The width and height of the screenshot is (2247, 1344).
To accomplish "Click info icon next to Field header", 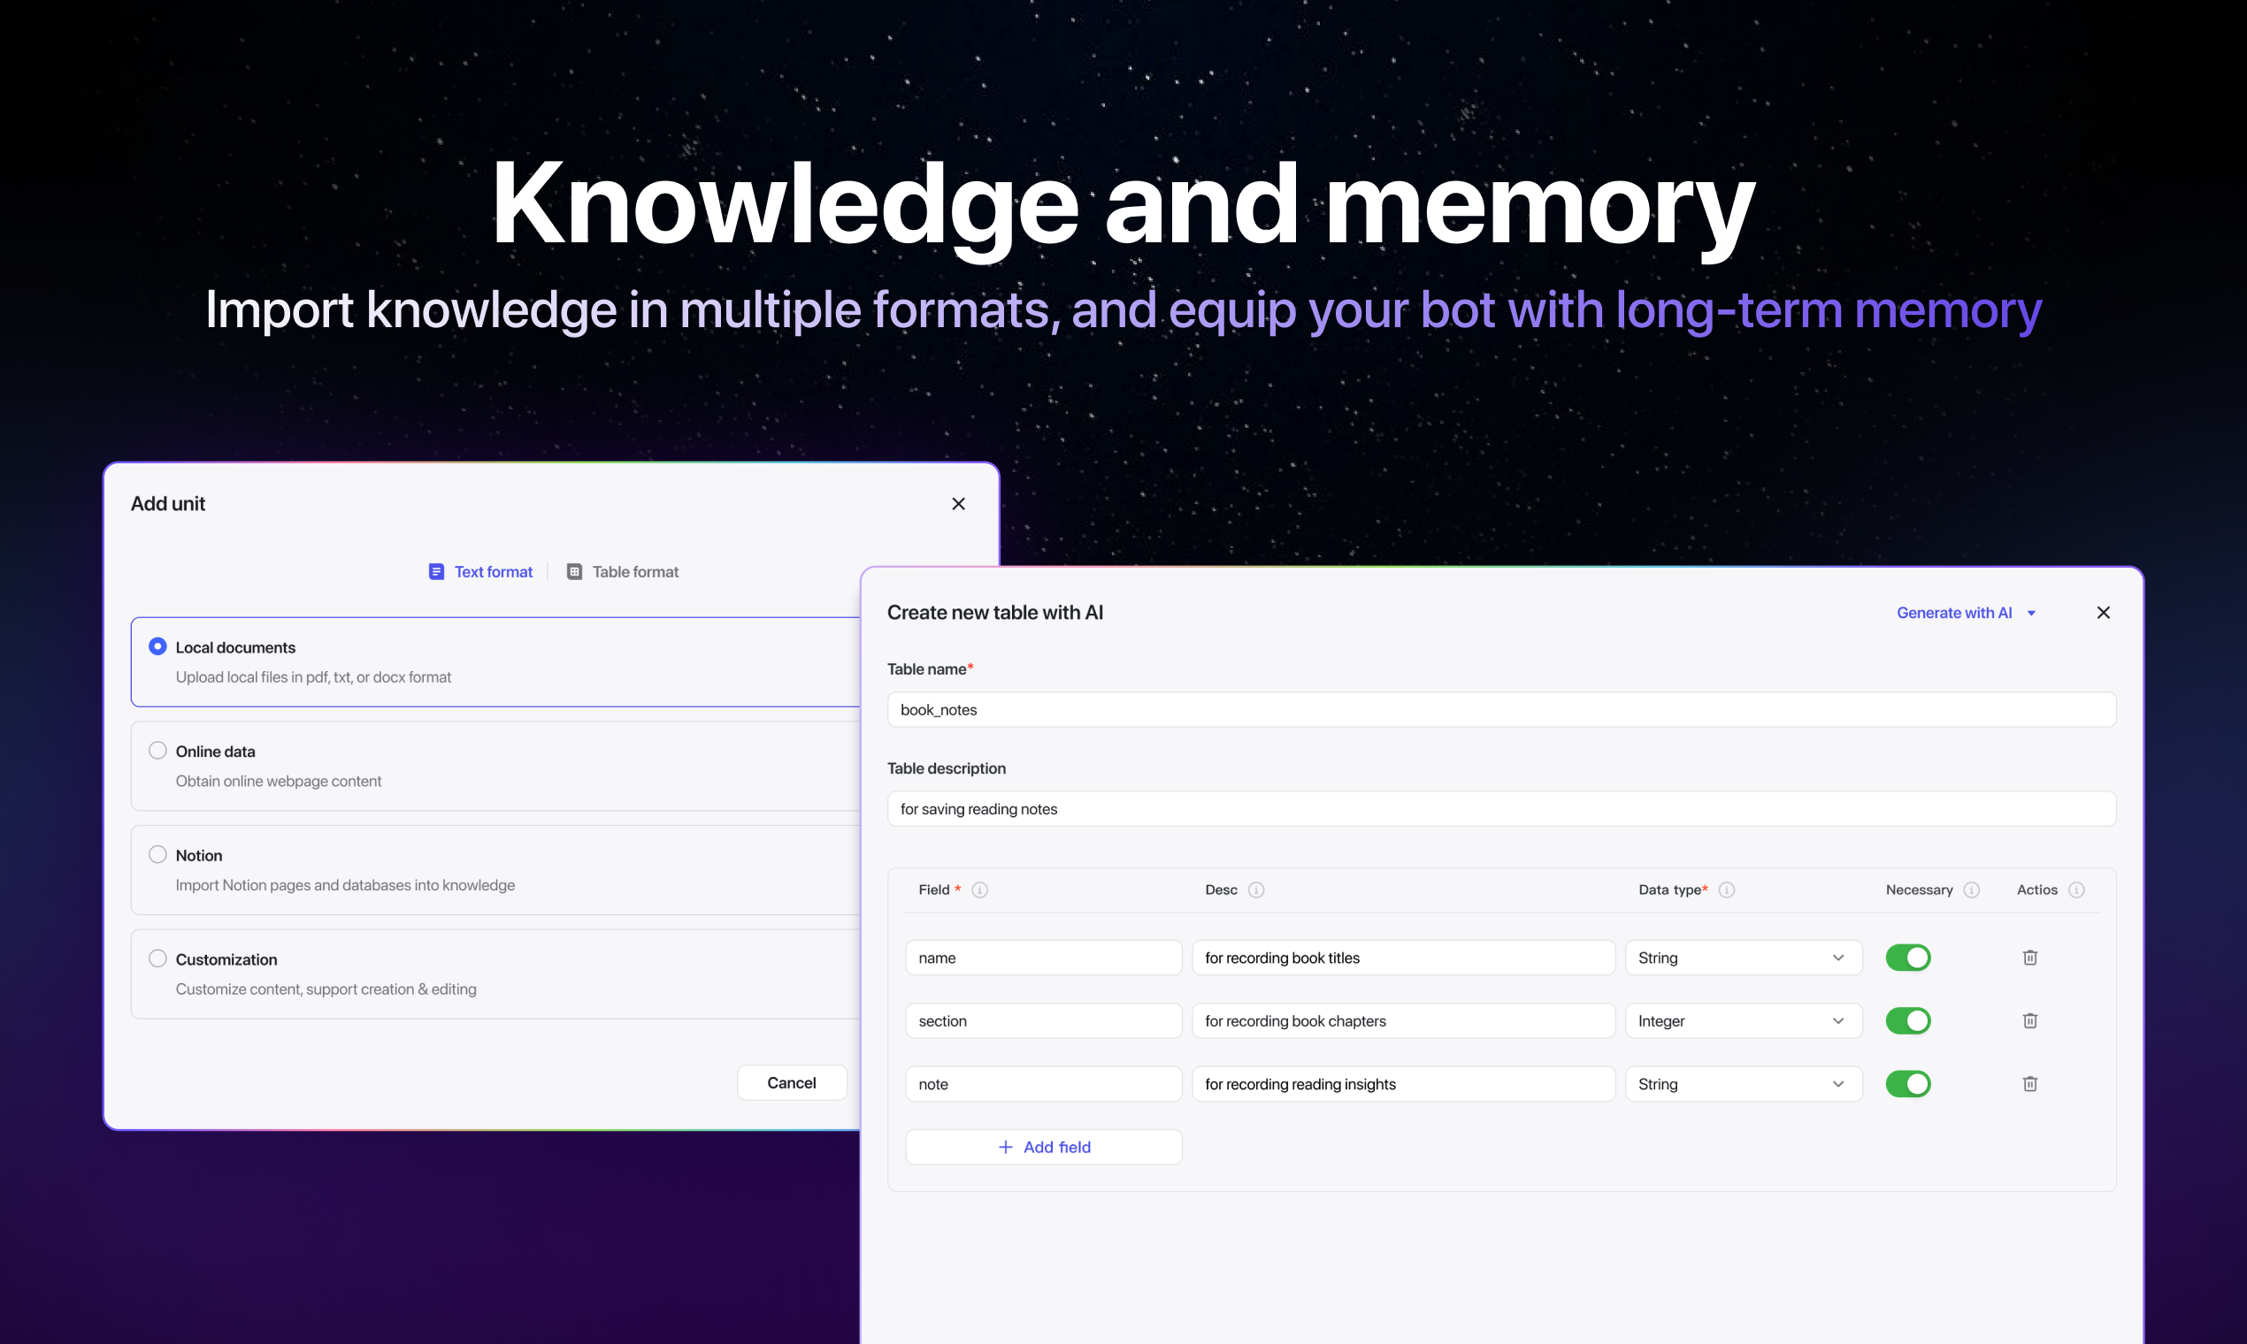I will point(979,890).
